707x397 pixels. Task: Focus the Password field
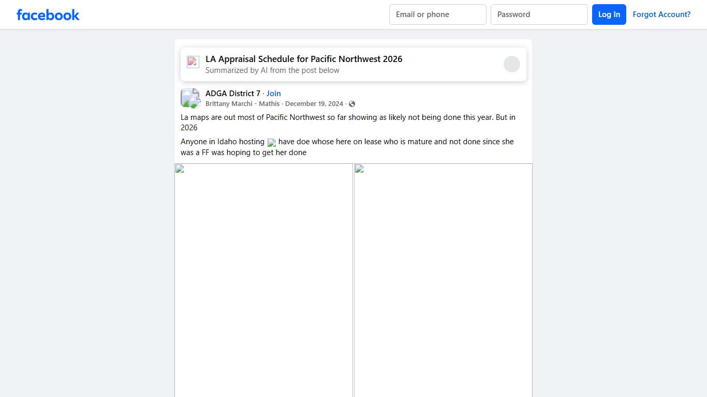click(x=539, y=14)
